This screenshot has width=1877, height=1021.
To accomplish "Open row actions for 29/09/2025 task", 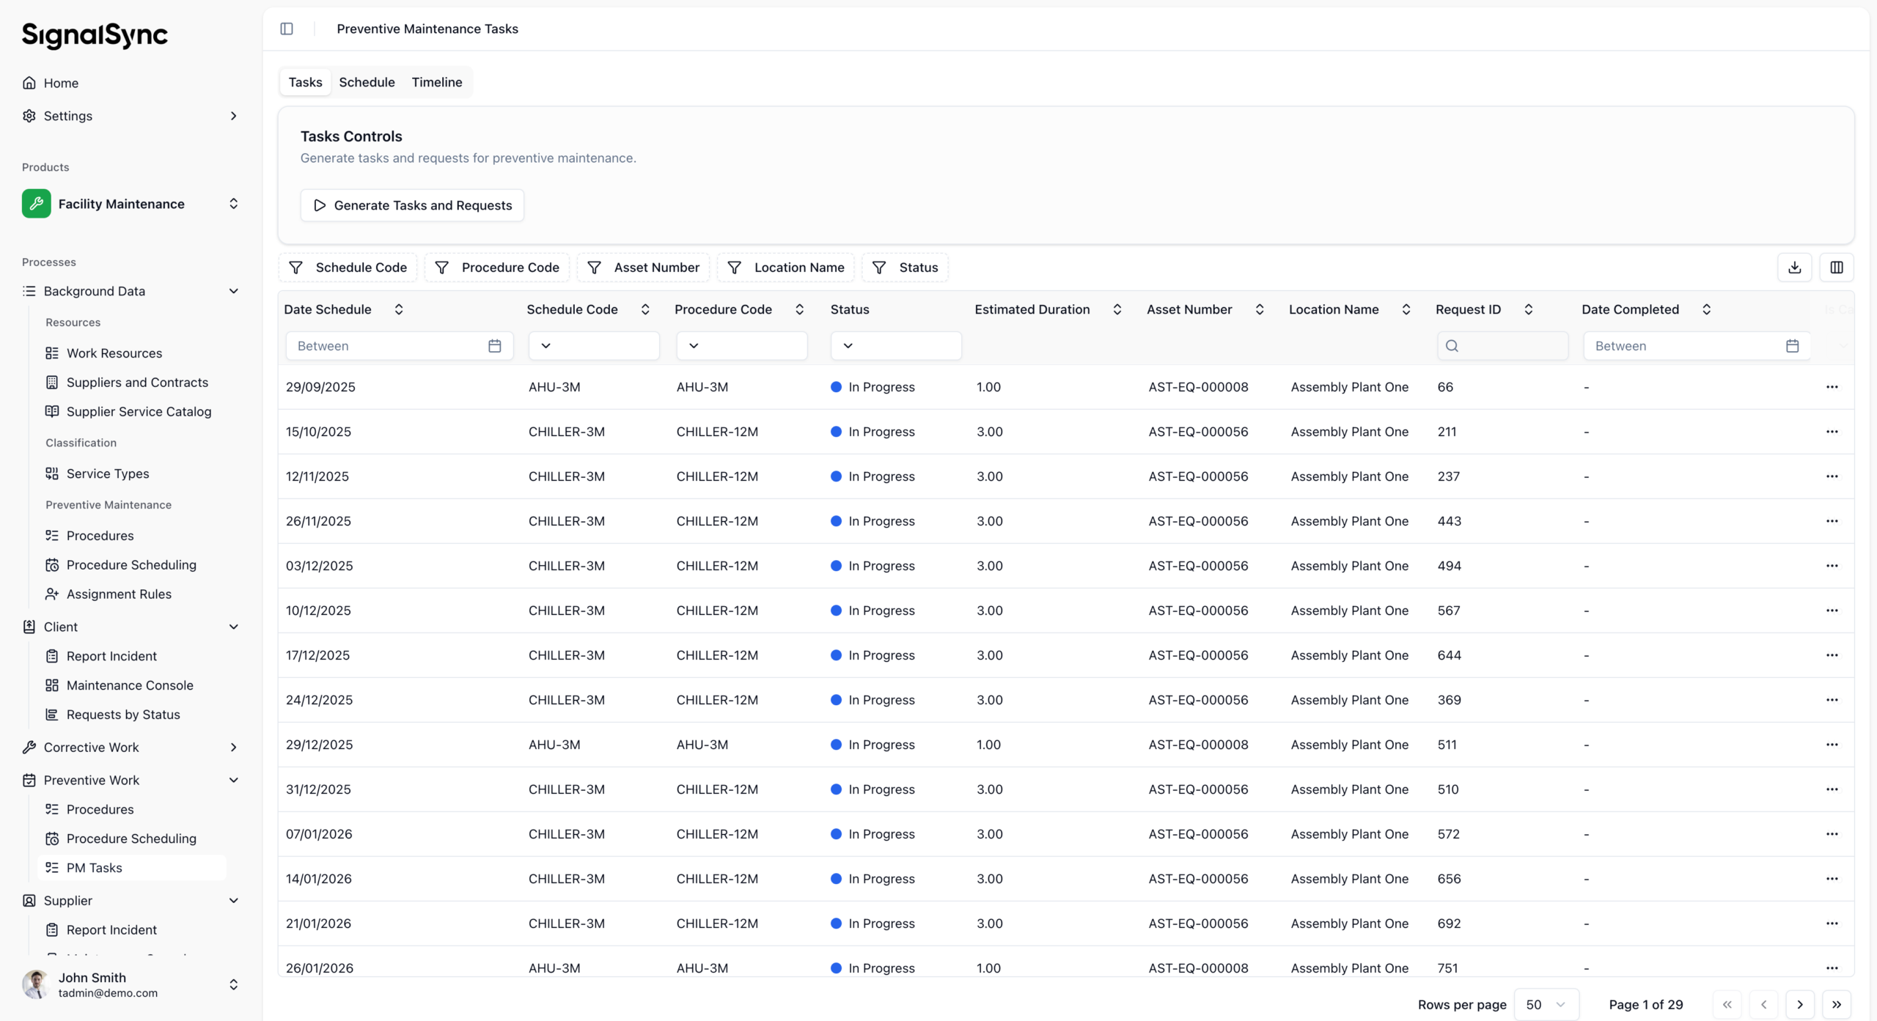I will 1832,387.
